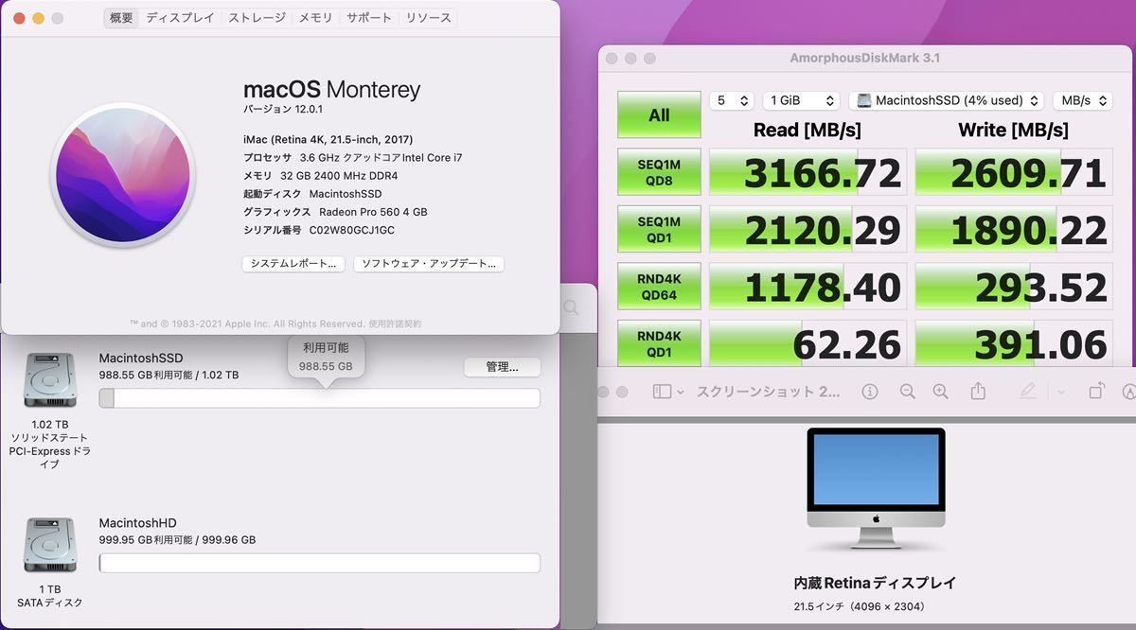Screen dimensions: 1136x630
Task: Open the test count dropdown showing 5
Action: click(731, 100)
